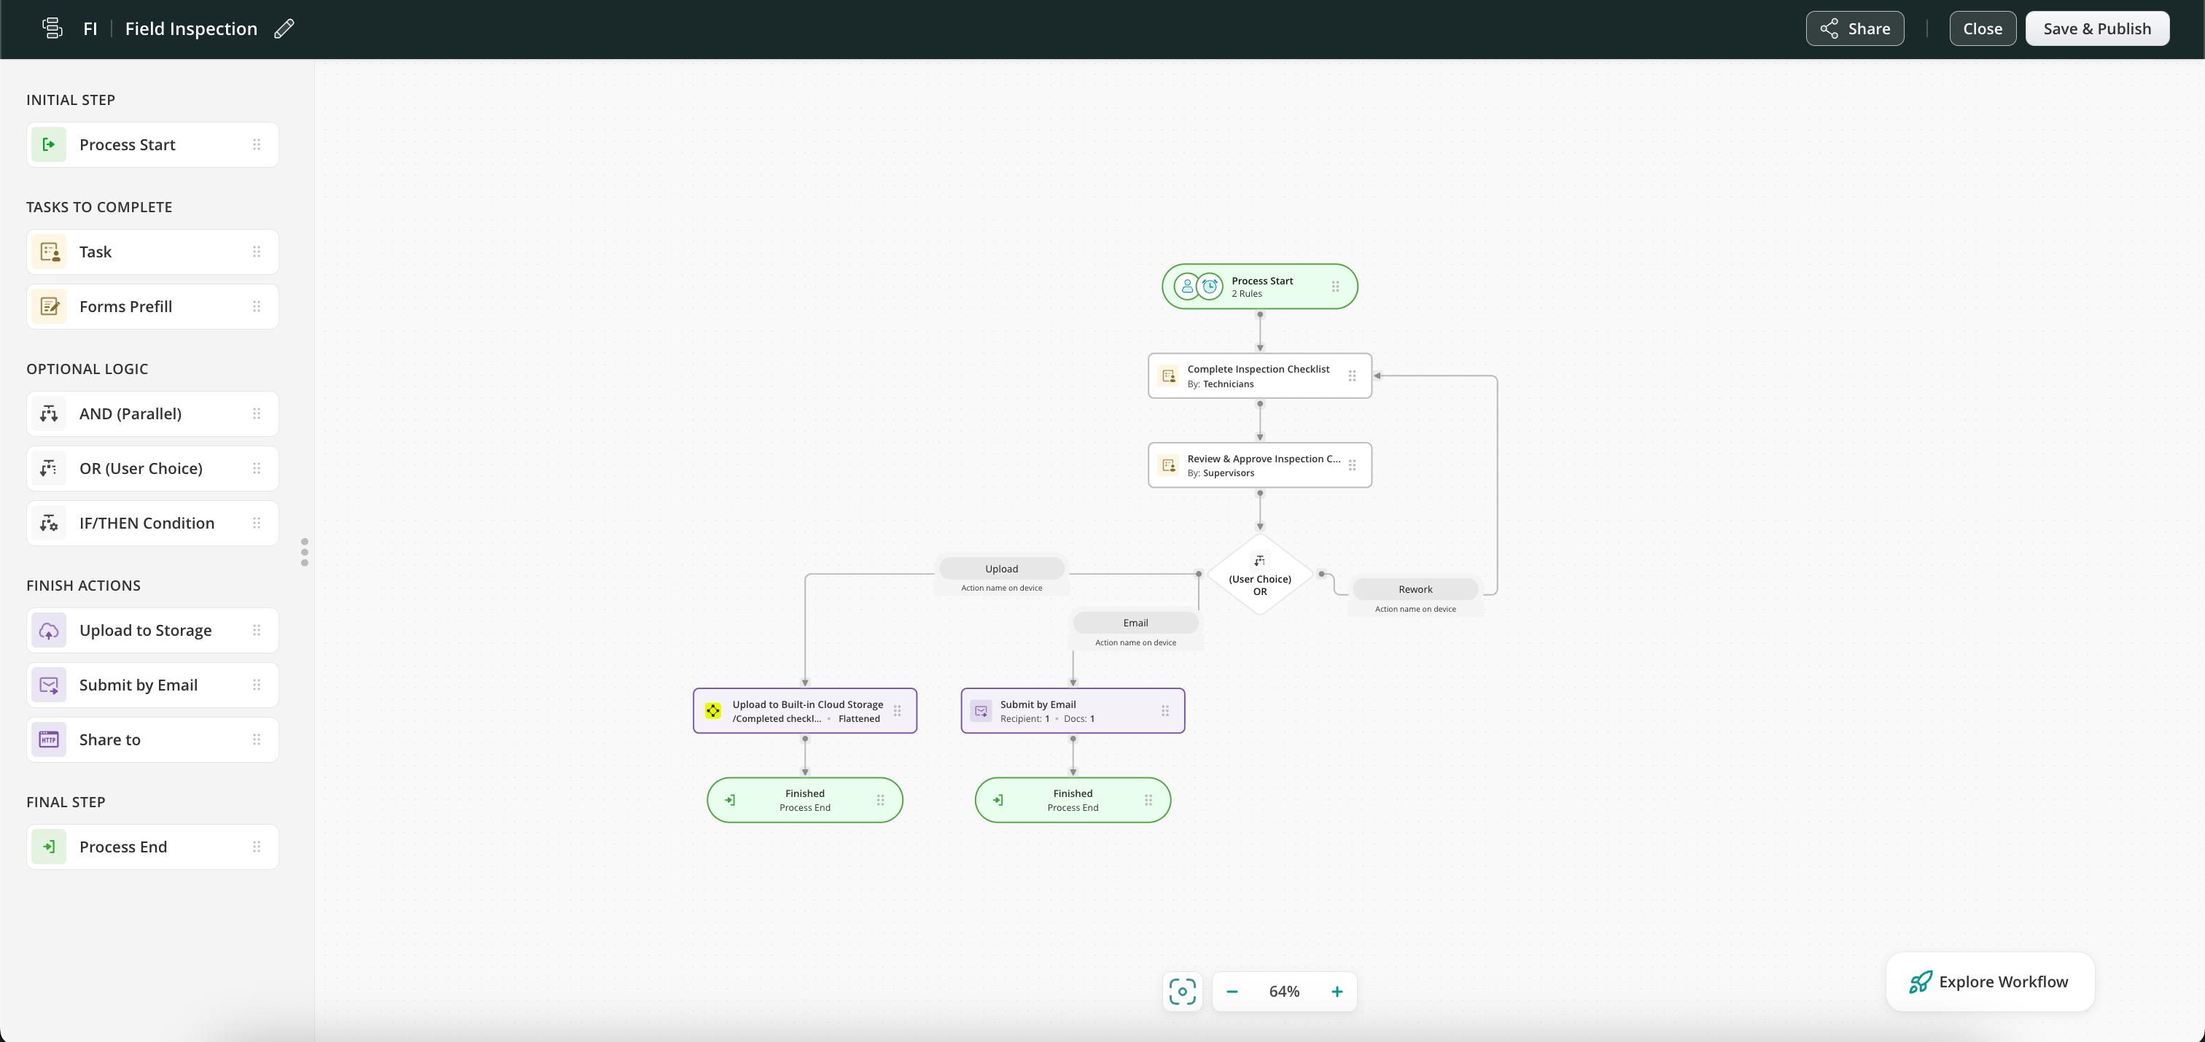Click the pencil edit icon beside Field Inspection

[284, 28]
